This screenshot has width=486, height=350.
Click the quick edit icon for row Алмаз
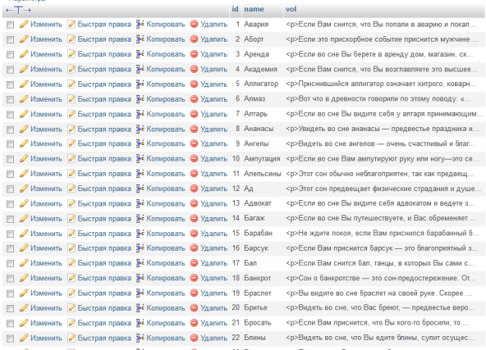click(x=71, y=98)
